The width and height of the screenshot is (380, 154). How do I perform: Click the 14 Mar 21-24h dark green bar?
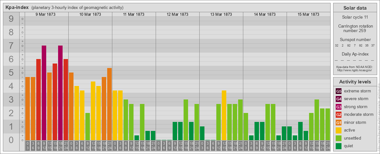tap(284, 133)
